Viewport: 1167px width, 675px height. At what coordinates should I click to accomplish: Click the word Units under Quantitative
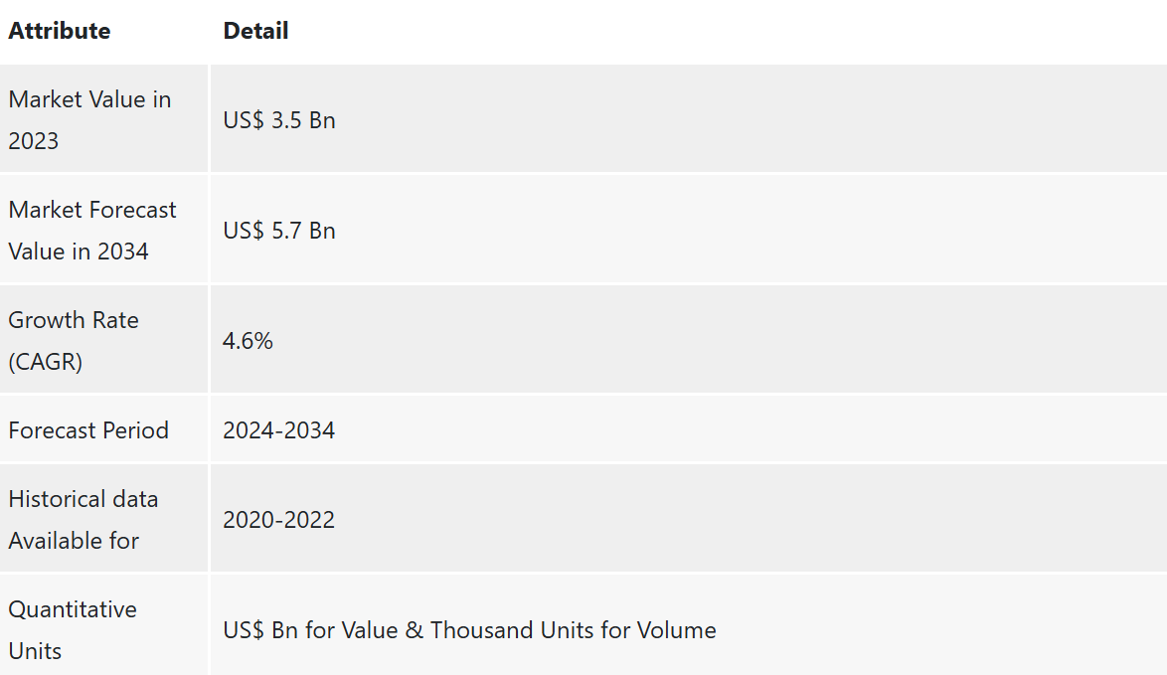[35, 651]
